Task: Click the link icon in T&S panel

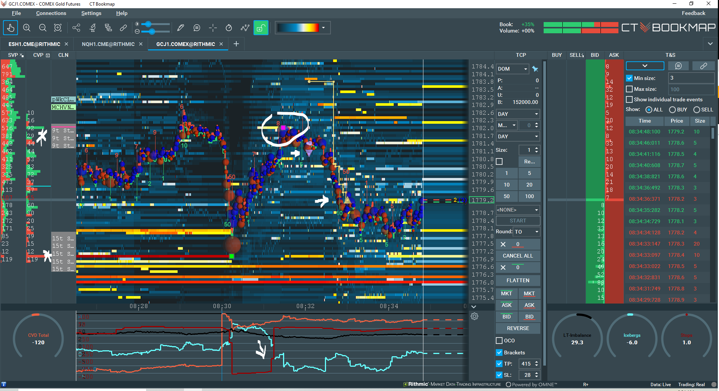Action: tap(703, 66)
